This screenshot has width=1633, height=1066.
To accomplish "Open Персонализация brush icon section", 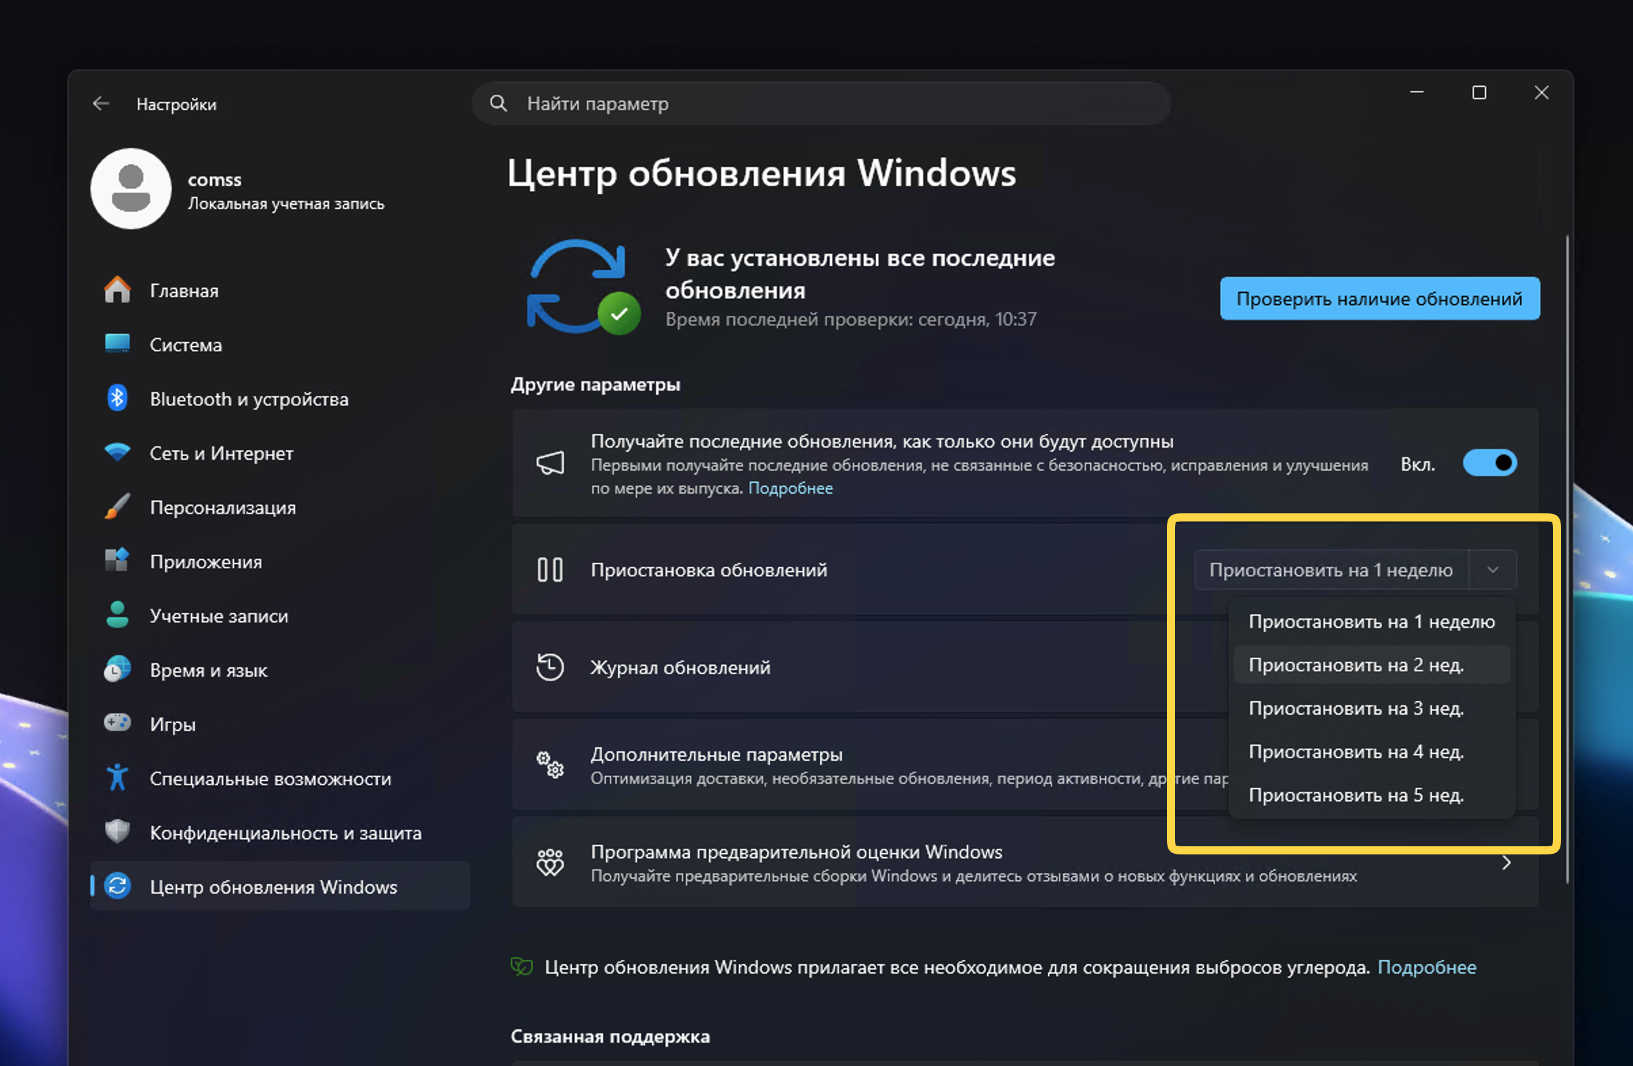I will [117, 507].
